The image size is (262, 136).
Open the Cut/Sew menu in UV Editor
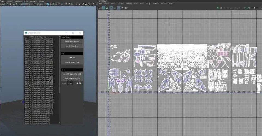pyautogui.click(x=121, y=4)
